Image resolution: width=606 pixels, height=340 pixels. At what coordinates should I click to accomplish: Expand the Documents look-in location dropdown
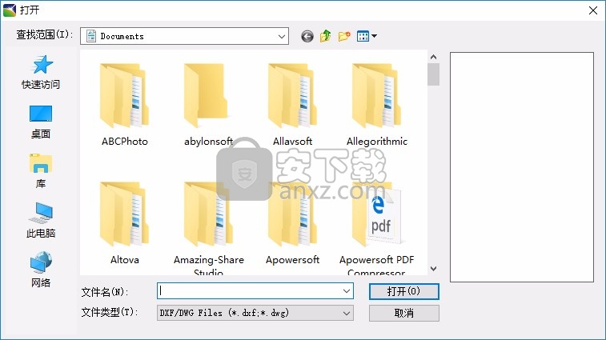(x=282, y=36)
